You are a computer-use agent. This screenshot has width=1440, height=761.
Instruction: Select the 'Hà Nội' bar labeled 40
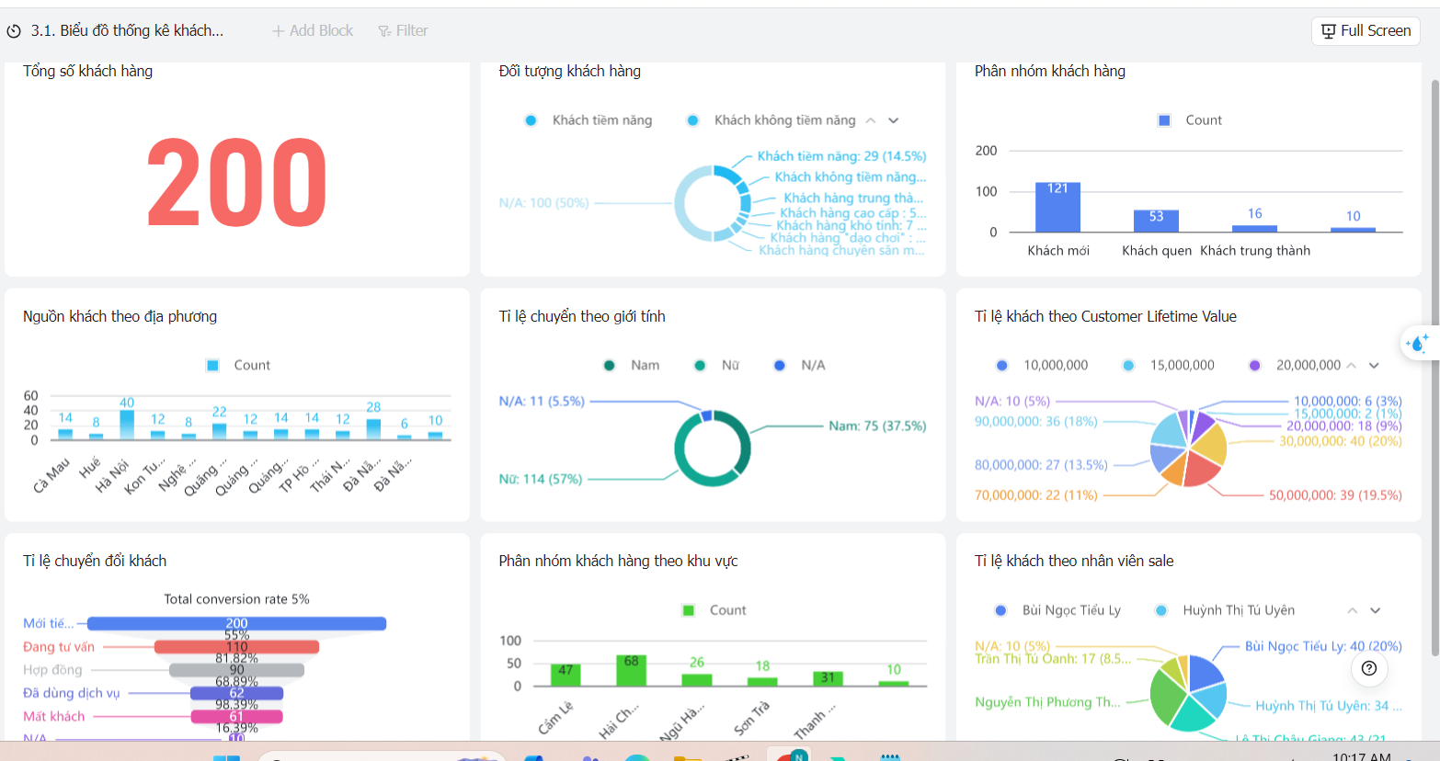click(x=127, y=425)
